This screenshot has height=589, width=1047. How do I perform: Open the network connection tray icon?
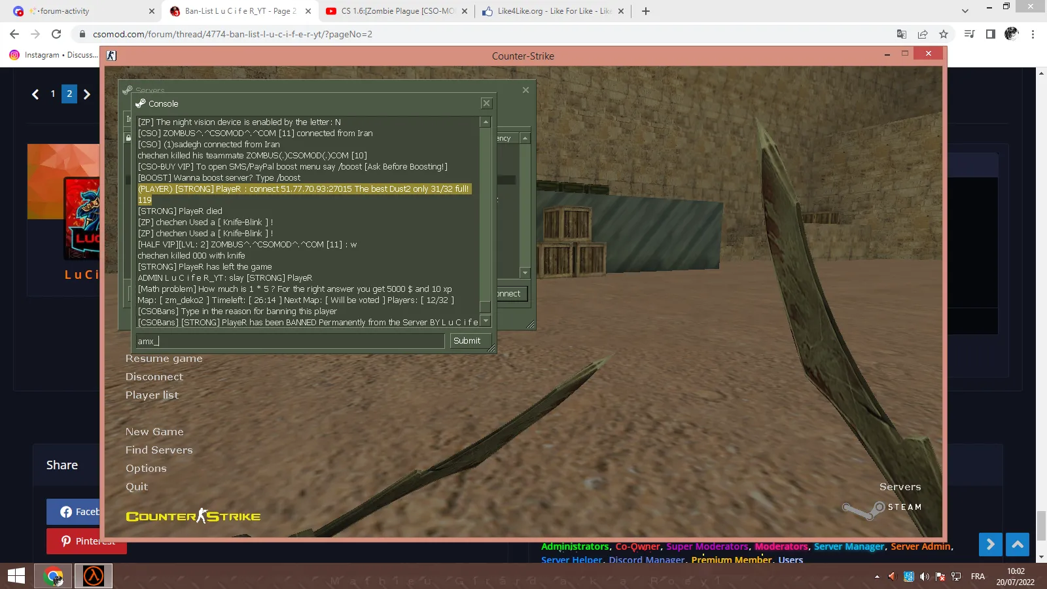pyautogui.click(x=957, y=577)
